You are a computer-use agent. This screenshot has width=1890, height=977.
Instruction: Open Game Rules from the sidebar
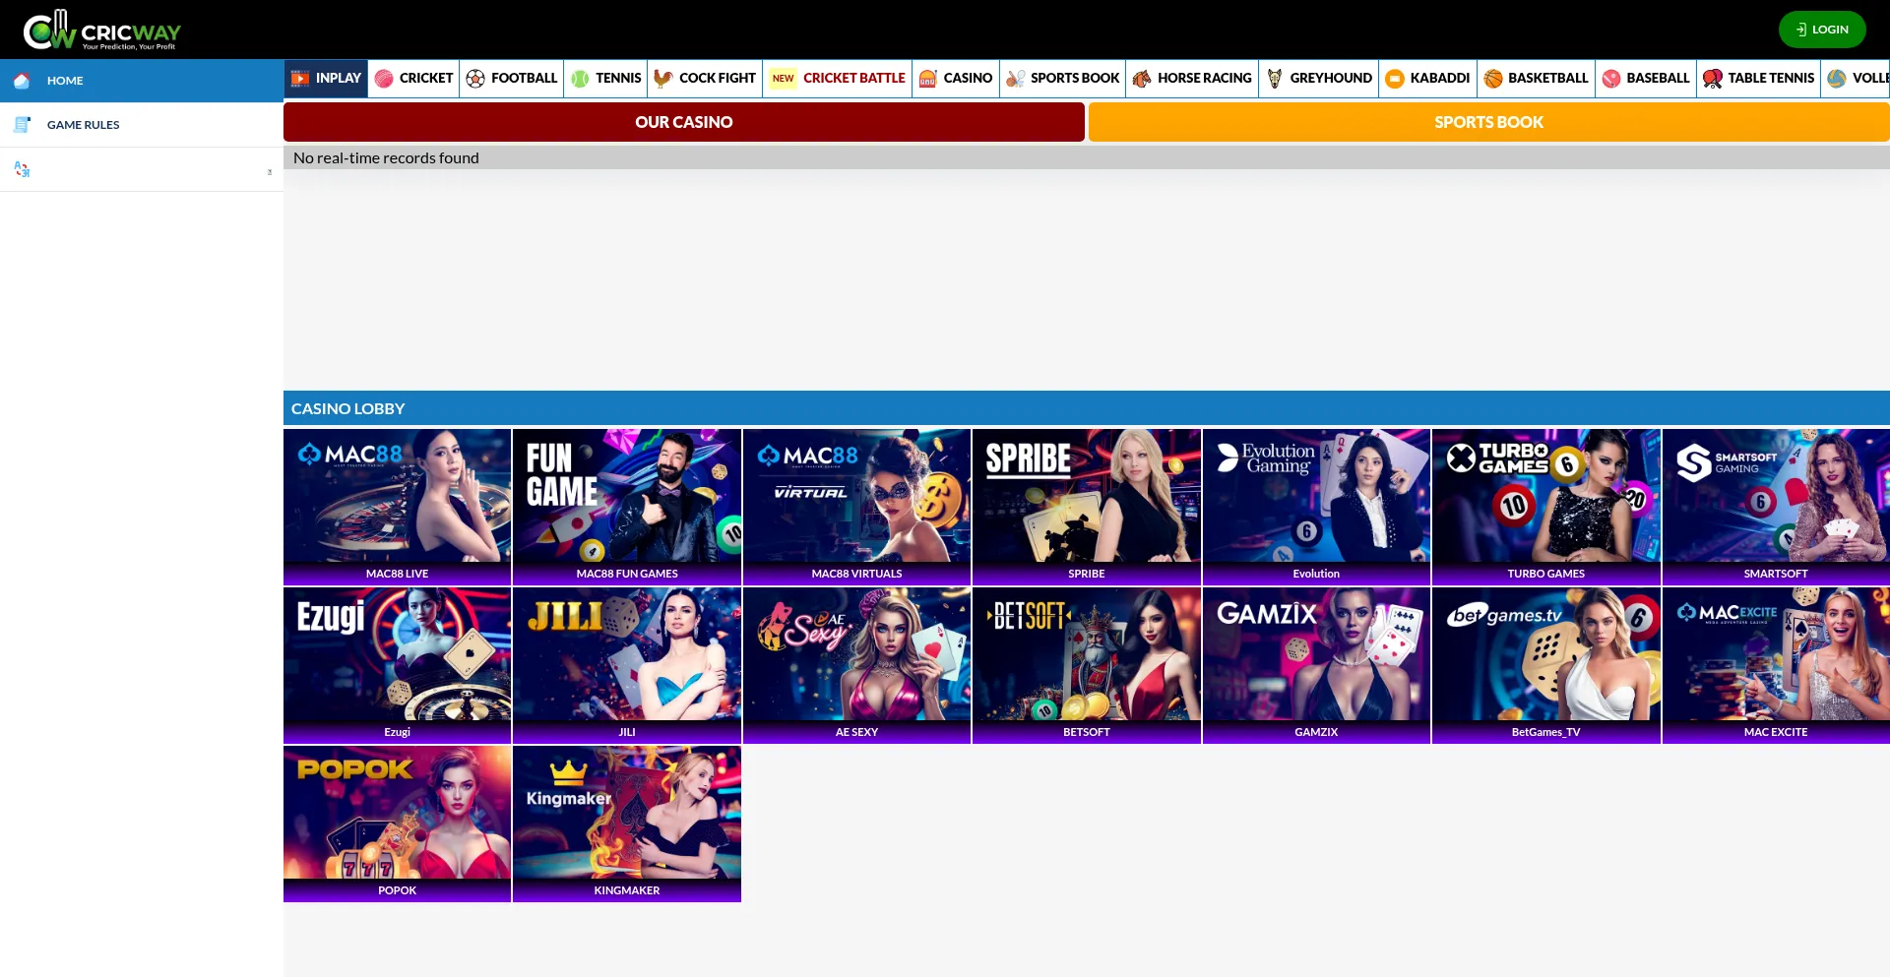pos(142,125)
